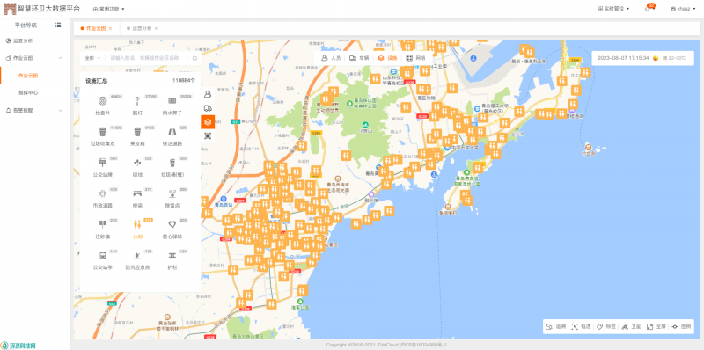Select the 爱心驿站 heart facility icon
Image resolution: width=704 pixels, height=350 pixels.
click(172, 224)
